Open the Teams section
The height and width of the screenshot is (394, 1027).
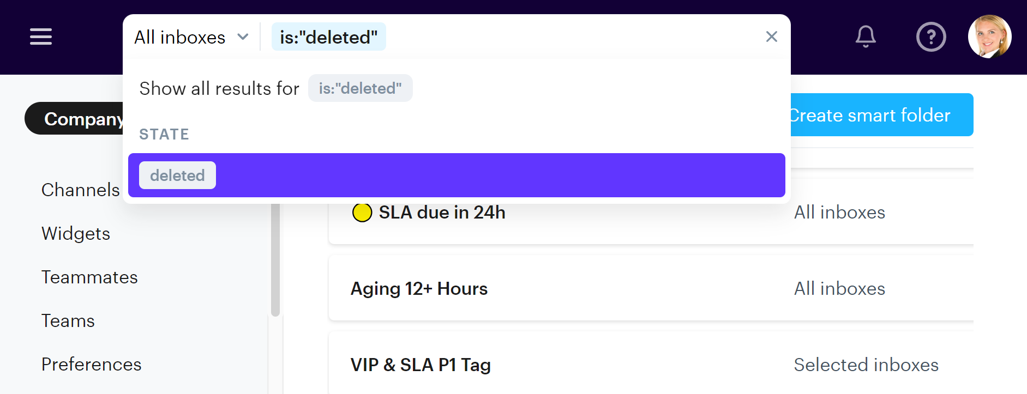pyautogui.click(x=68, y=320)
